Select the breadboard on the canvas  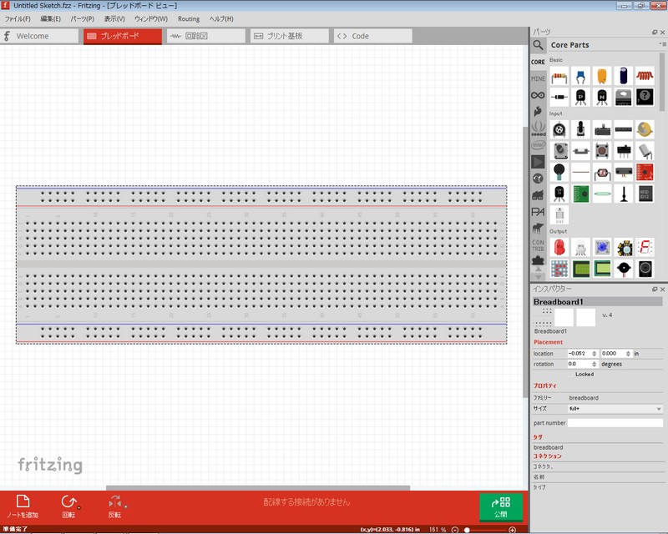261,264
